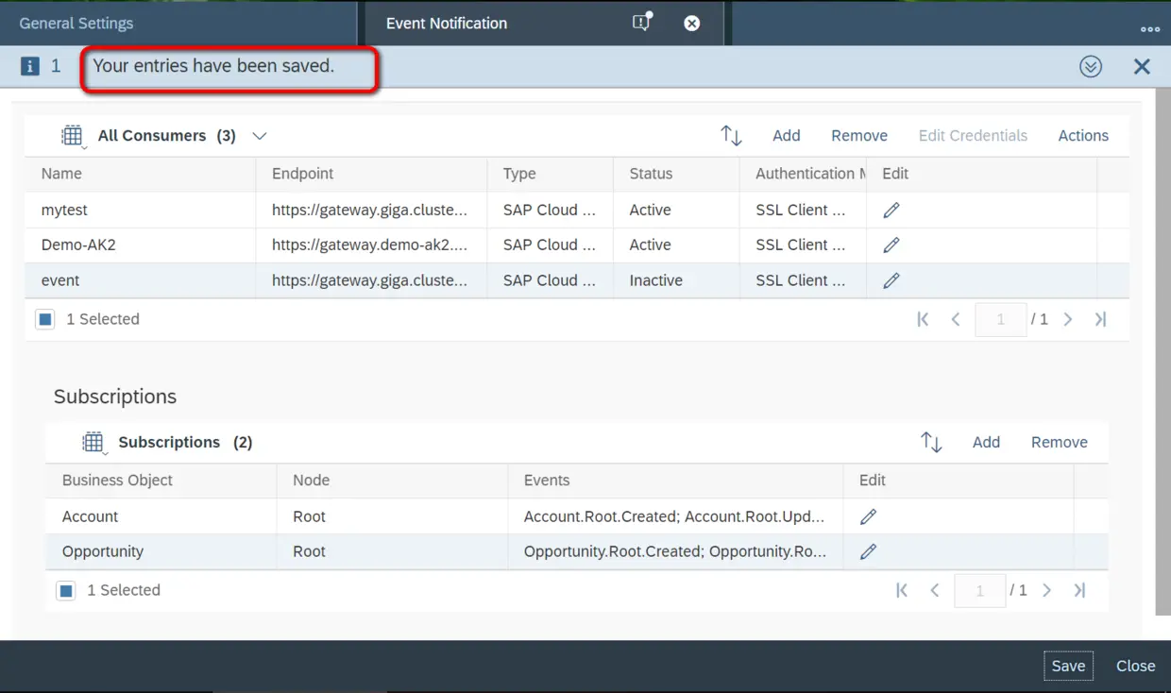
Task: Expand the All Consumers view dropdown
Action: 260,136
